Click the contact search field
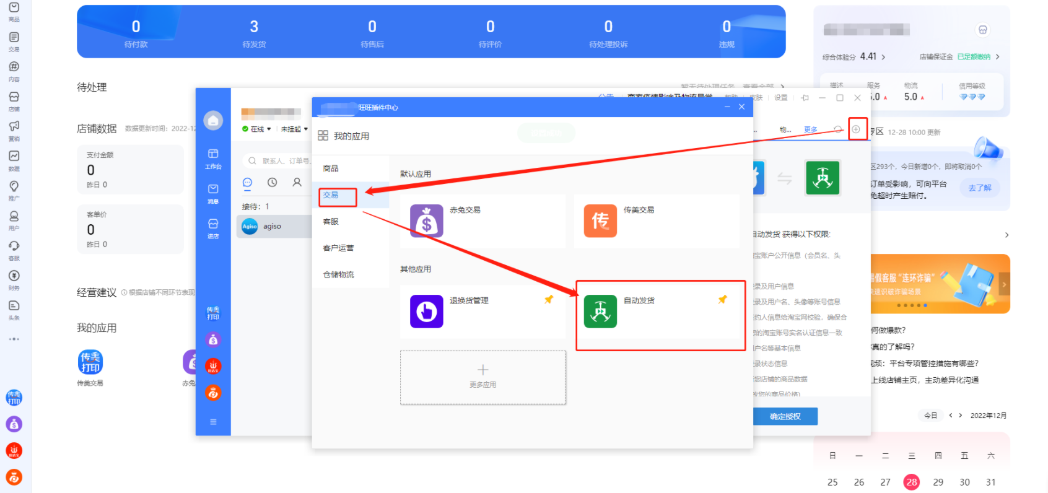 (279, 161)
